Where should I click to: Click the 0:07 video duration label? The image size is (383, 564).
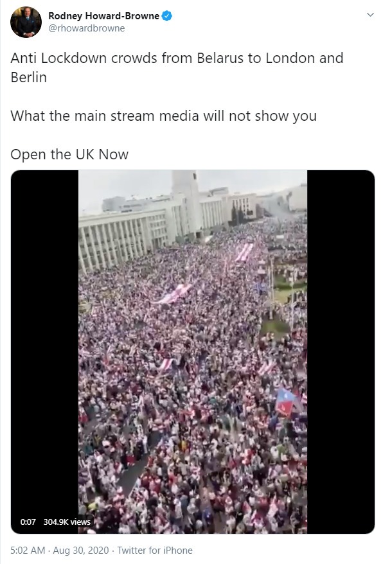[x=28, y=522]
